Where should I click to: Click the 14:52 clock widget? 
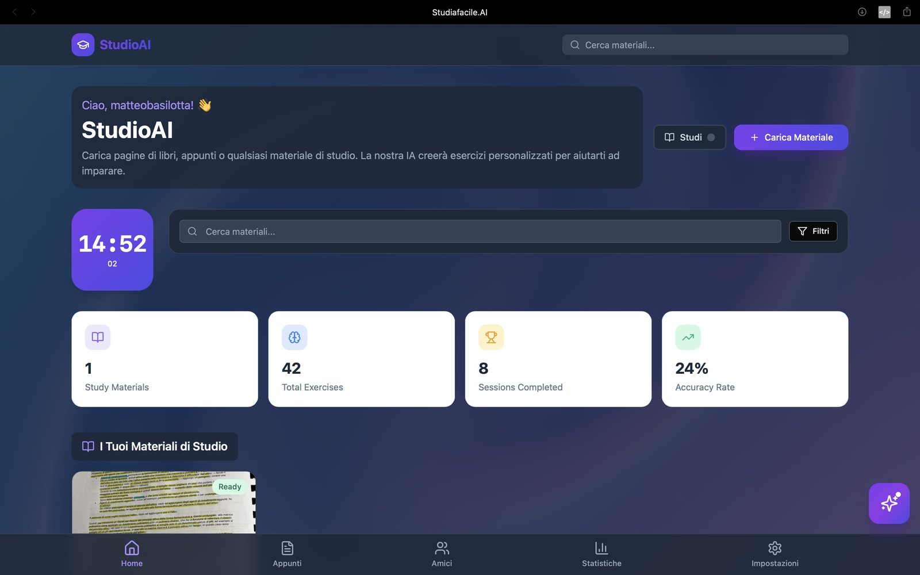click(112, 250)
